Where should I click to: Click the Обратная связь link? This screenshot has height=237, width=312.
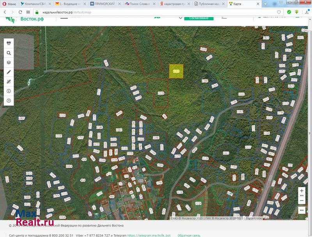point(189,235)
